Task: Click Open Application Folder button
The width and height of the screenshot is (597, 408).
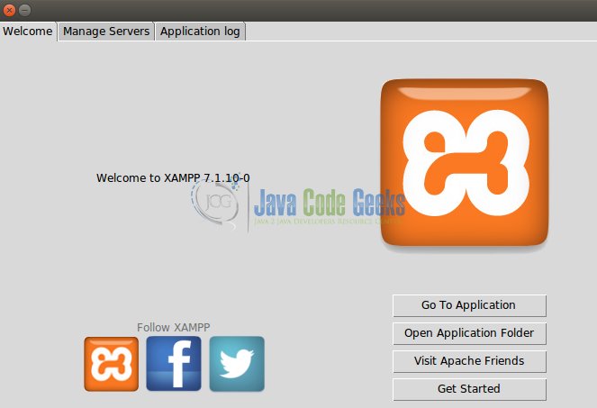Action: coord(469,333)
